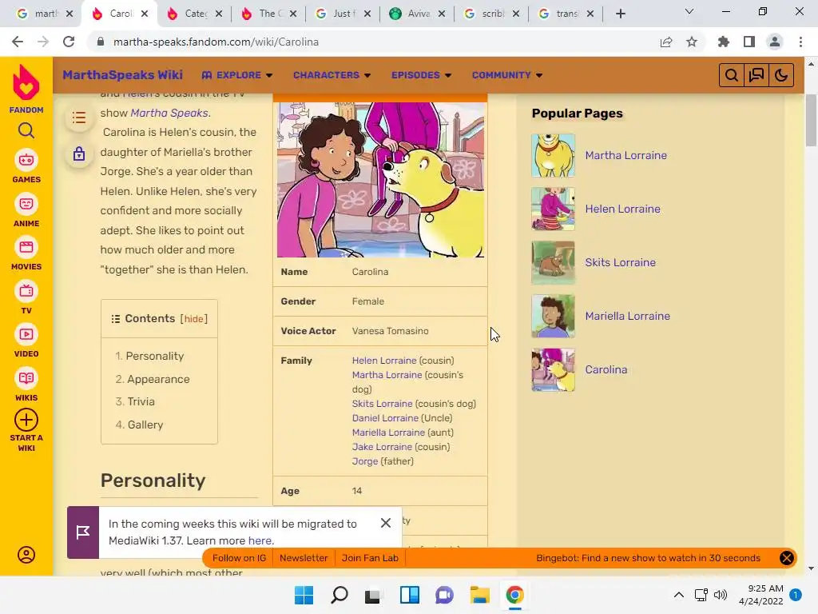Screen dimensions: 818x614
Task: Open Chrome three-dot menu
Action: point(800,42)
